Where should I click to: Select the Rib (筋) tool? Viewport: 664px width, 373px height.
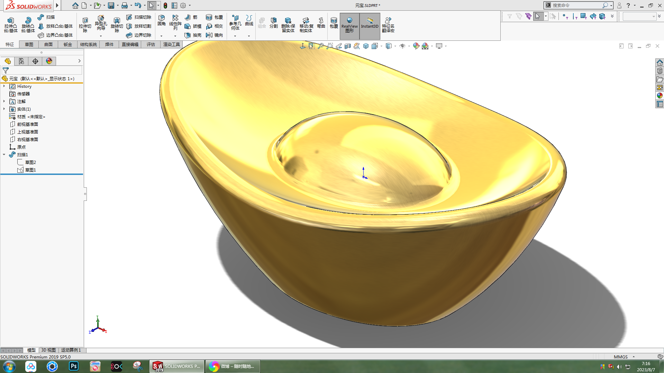click(x=191, y=17)
